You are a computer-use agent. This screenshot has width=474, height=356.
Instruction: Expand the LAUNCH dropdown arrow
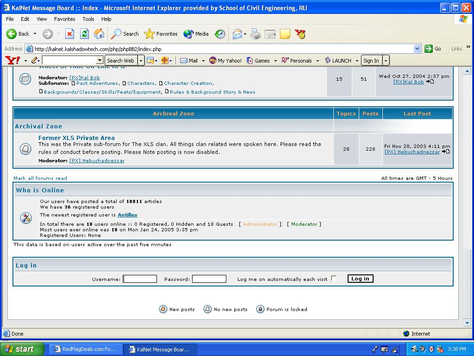(357, 61)
